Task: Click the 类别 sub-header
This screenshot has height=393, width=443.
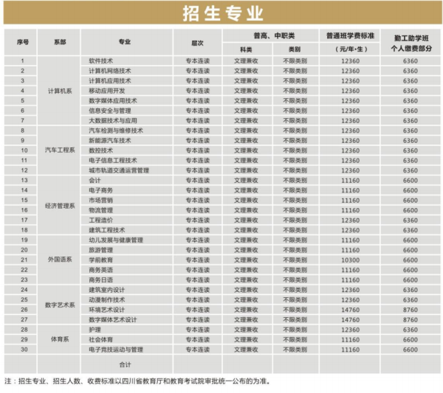Action: [x=295, y=49]
